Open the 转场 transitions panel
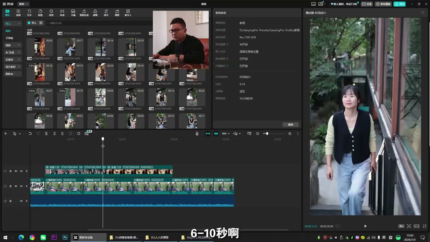430x242 pixels. point(62,13)
